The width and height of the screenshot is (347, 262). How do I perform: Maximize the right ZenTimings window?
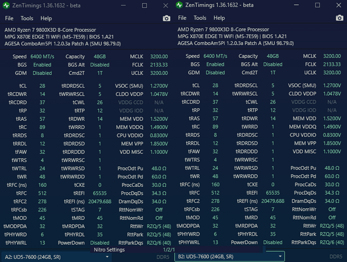(317, 5)
